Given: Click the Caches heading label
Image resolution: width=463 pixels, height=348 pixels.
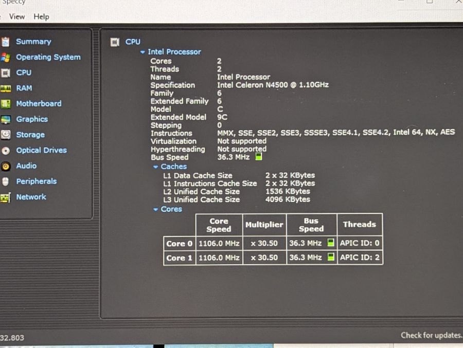Looking at the screenshot, I should (174, 167).
